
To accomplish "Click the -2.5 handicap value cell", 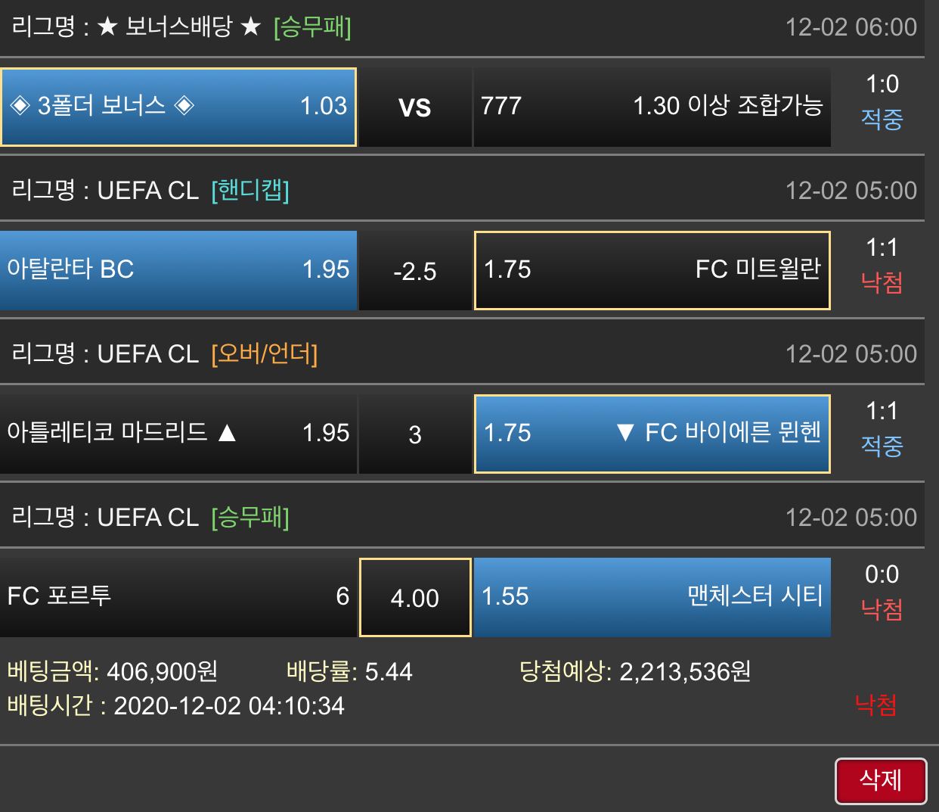I will tap(415, 271).
